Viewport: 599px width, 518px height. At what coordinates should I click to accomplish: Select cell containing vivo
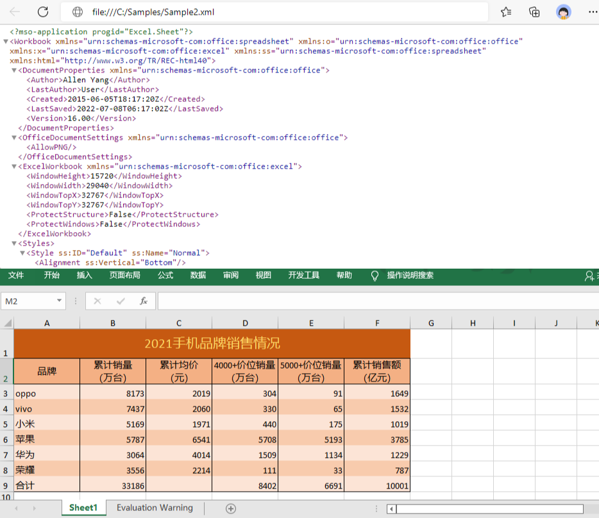(x=47, y=409)
